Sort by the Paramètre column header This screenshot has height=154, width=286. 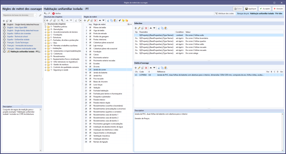[156, 32]
